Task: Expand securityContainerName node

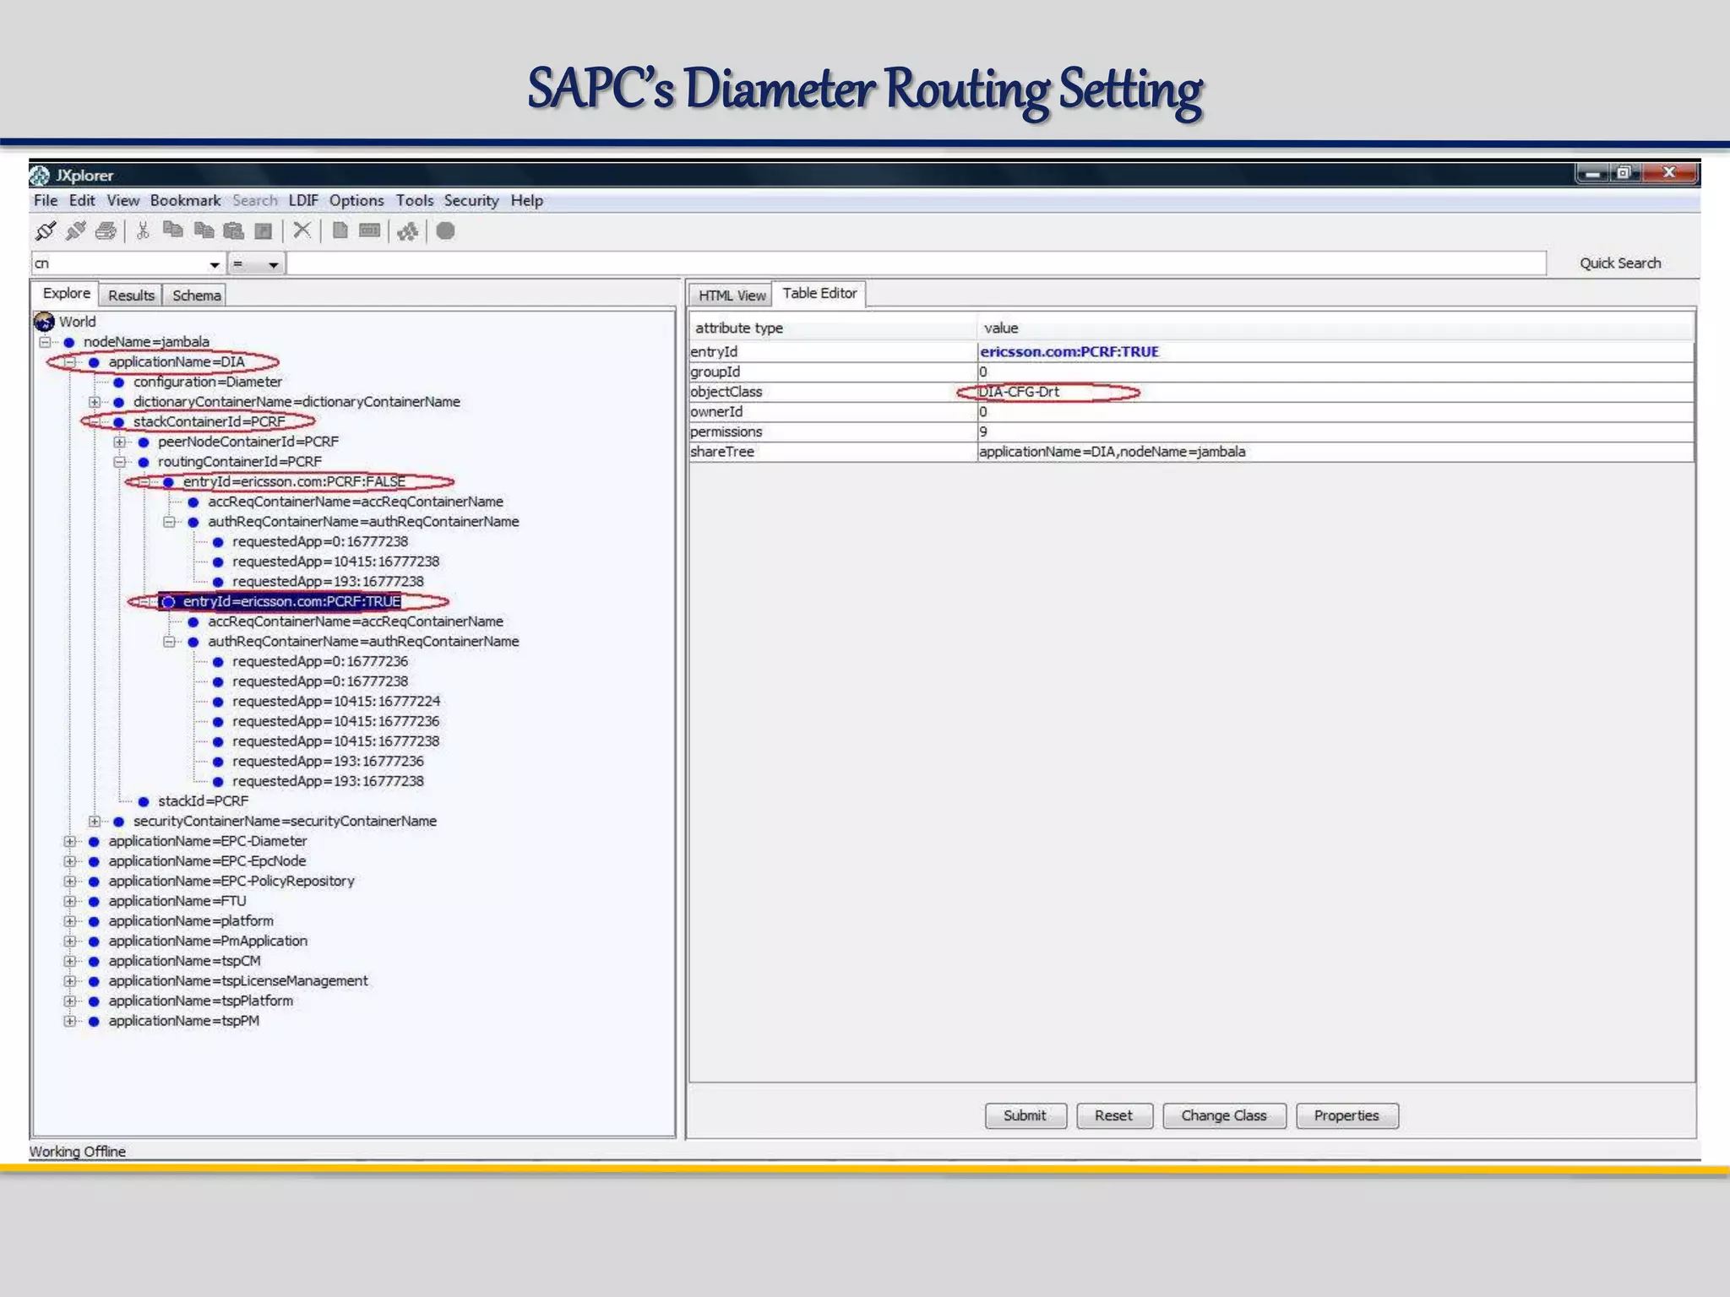Action: pyautogui.click(x=95, y=822)
